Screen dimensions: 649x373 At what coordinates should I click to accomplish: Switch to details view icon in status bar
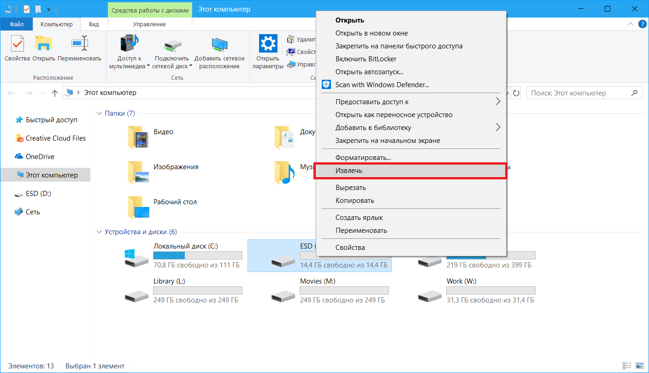pos(627,366)
